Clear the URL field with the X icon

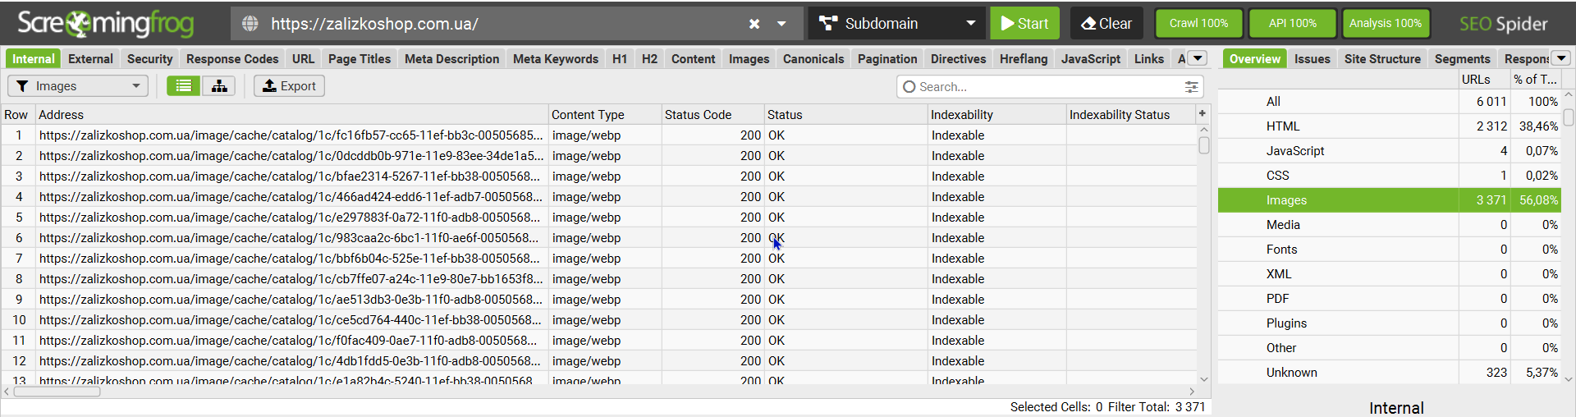tap(754, 24)
